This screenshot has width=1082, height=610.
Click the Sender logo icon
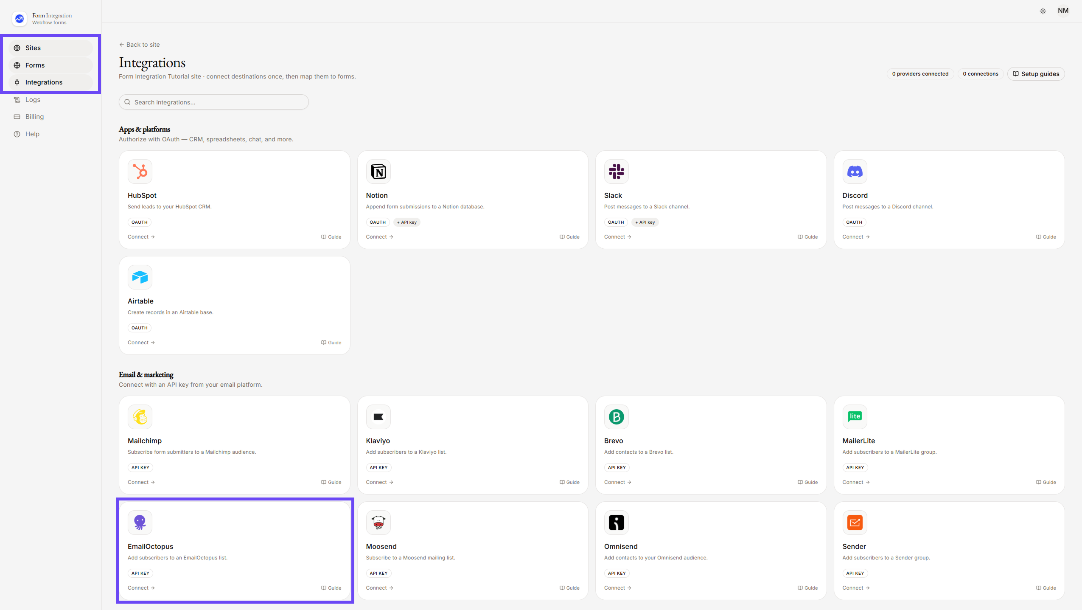coord(855,523)
